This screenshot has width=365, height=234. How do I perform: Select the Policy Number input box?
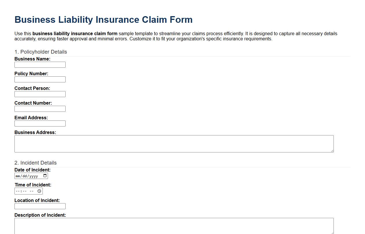40,79
